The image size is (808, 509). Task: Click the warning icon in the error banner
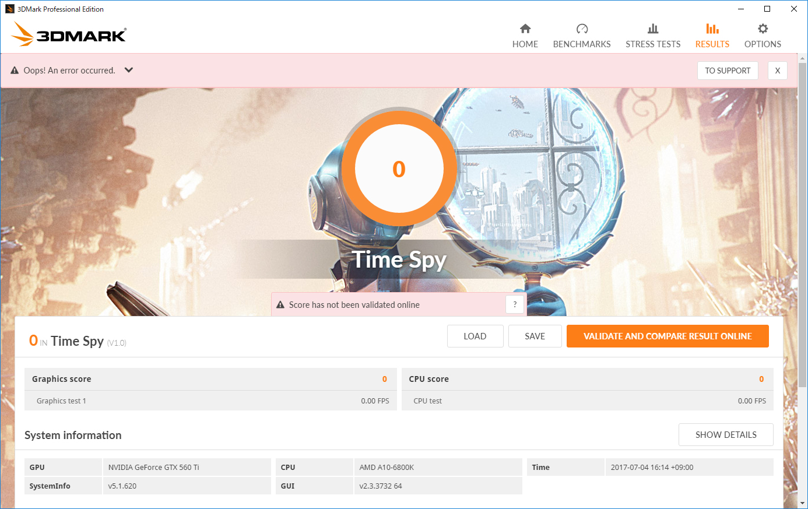pyautogui.click(x=14, y=70)
